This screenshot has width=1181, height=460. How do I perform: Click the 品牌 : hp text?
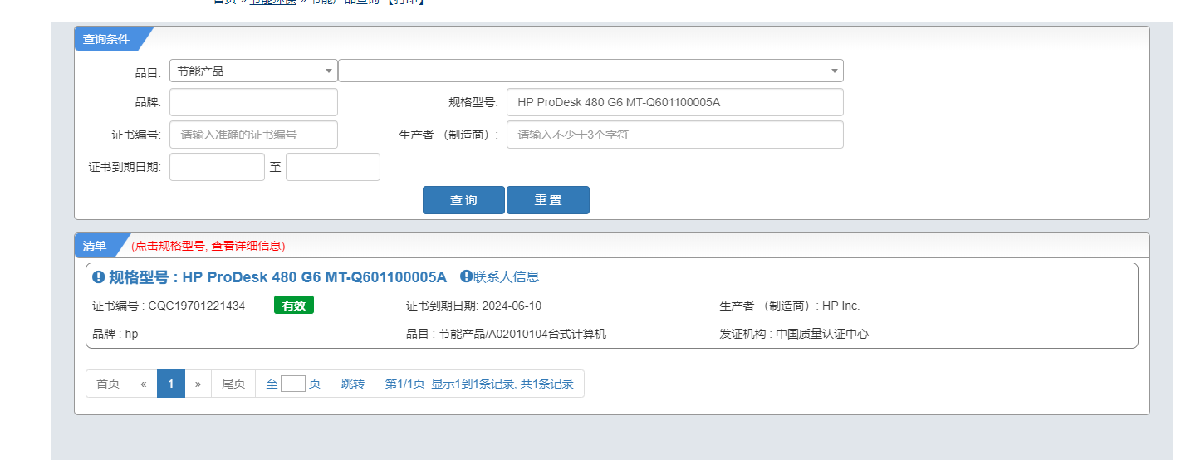click(x=115, y=334)
